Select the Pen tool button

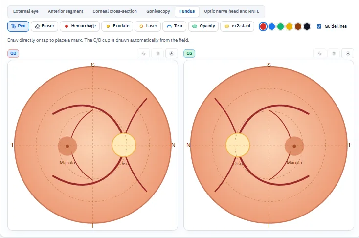pyautogui.click(x=18, y=26)
